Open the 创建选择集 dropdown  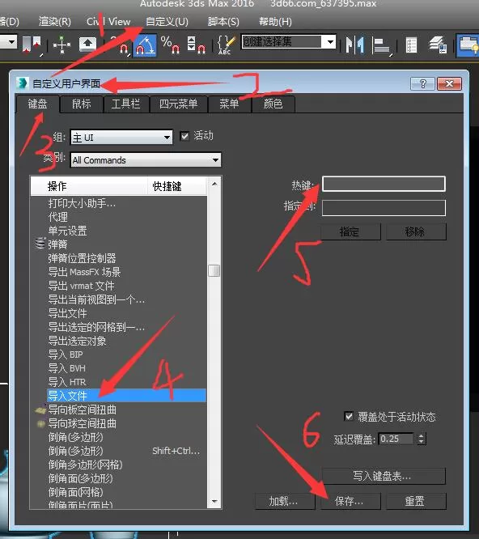pos(289,42)
